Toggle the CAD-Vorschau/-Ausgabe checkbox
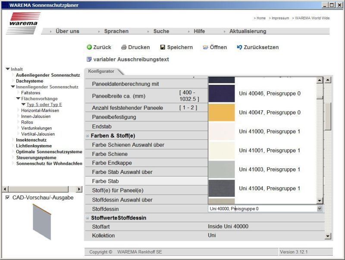Image resolution: width=345 pixels, height=260 pixels. point(7,198)
